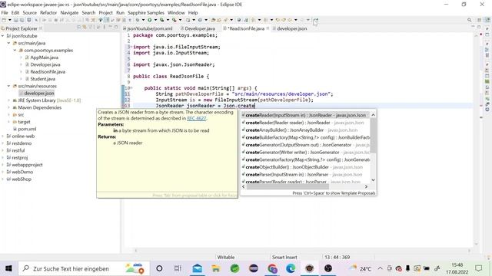Select the online-web project

click(x=23, y=136)
